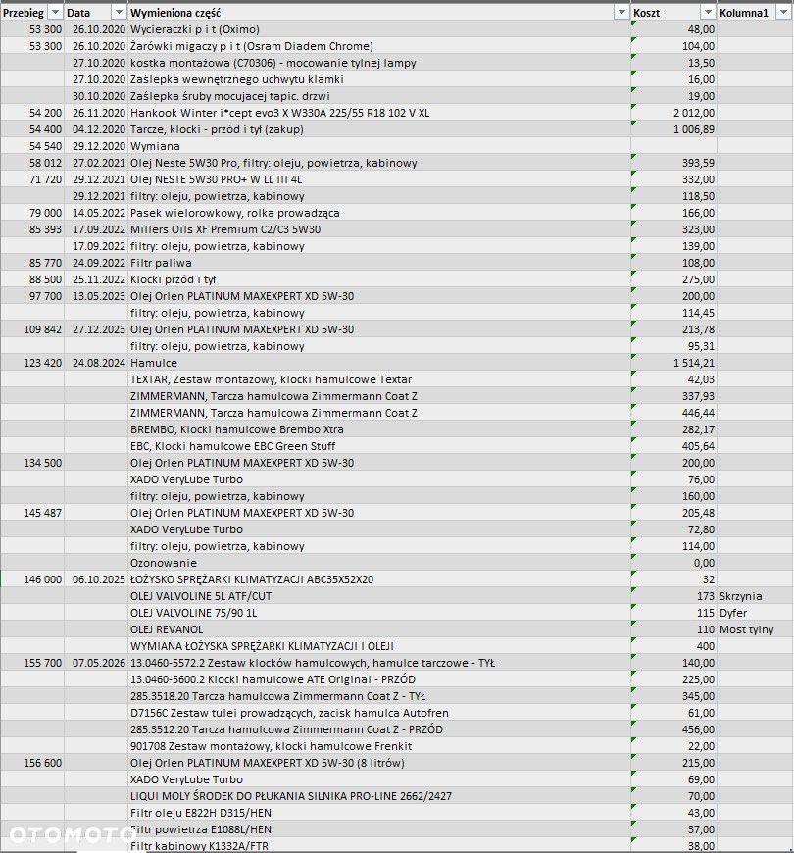This screenshot has height=853, width=794.
Task: Click the 'Ozonowanie' cell
Action: tap(379, 563)
